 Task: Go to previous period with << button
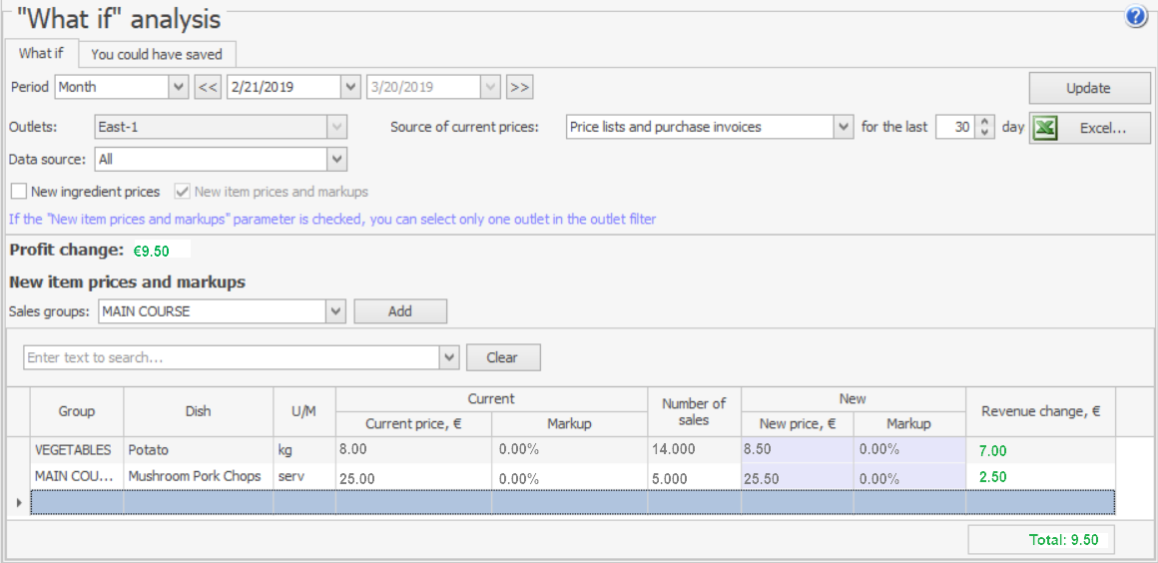[207, 87]
